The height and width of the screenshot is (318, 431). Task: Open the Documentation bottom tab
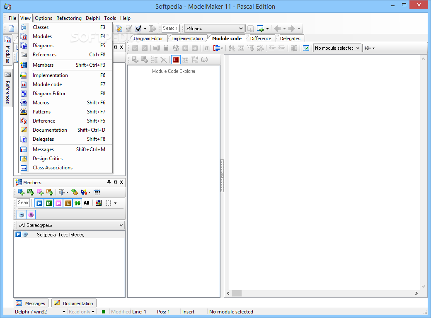[x=74, y=303]
